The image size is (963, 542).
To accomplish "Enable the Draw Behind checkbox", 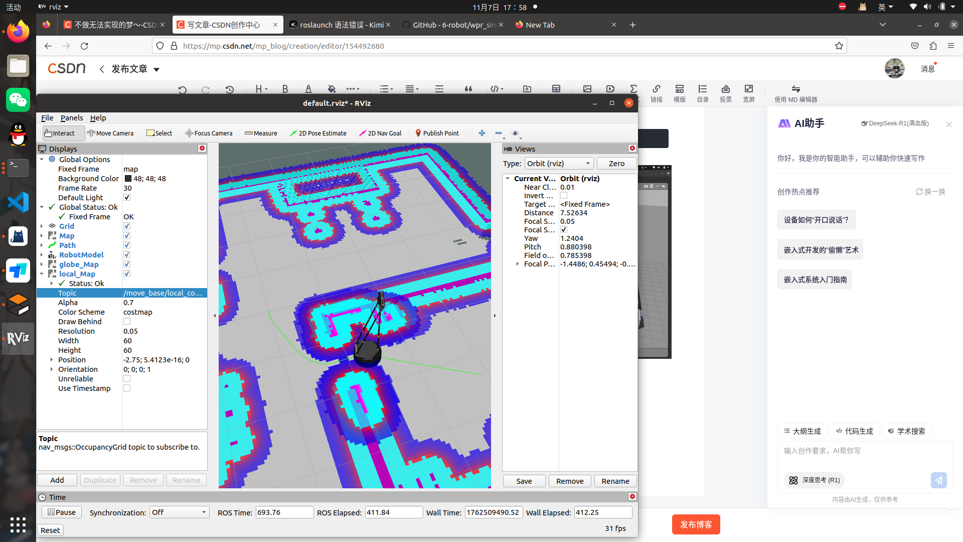I will point(127,322).
